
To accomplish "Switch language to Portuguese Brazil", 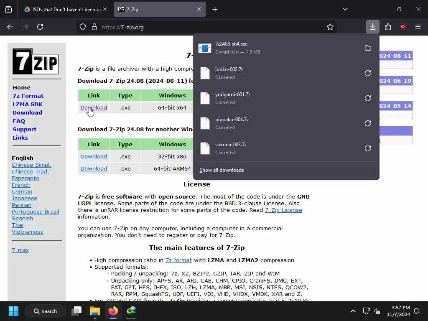I will [35, 212].
